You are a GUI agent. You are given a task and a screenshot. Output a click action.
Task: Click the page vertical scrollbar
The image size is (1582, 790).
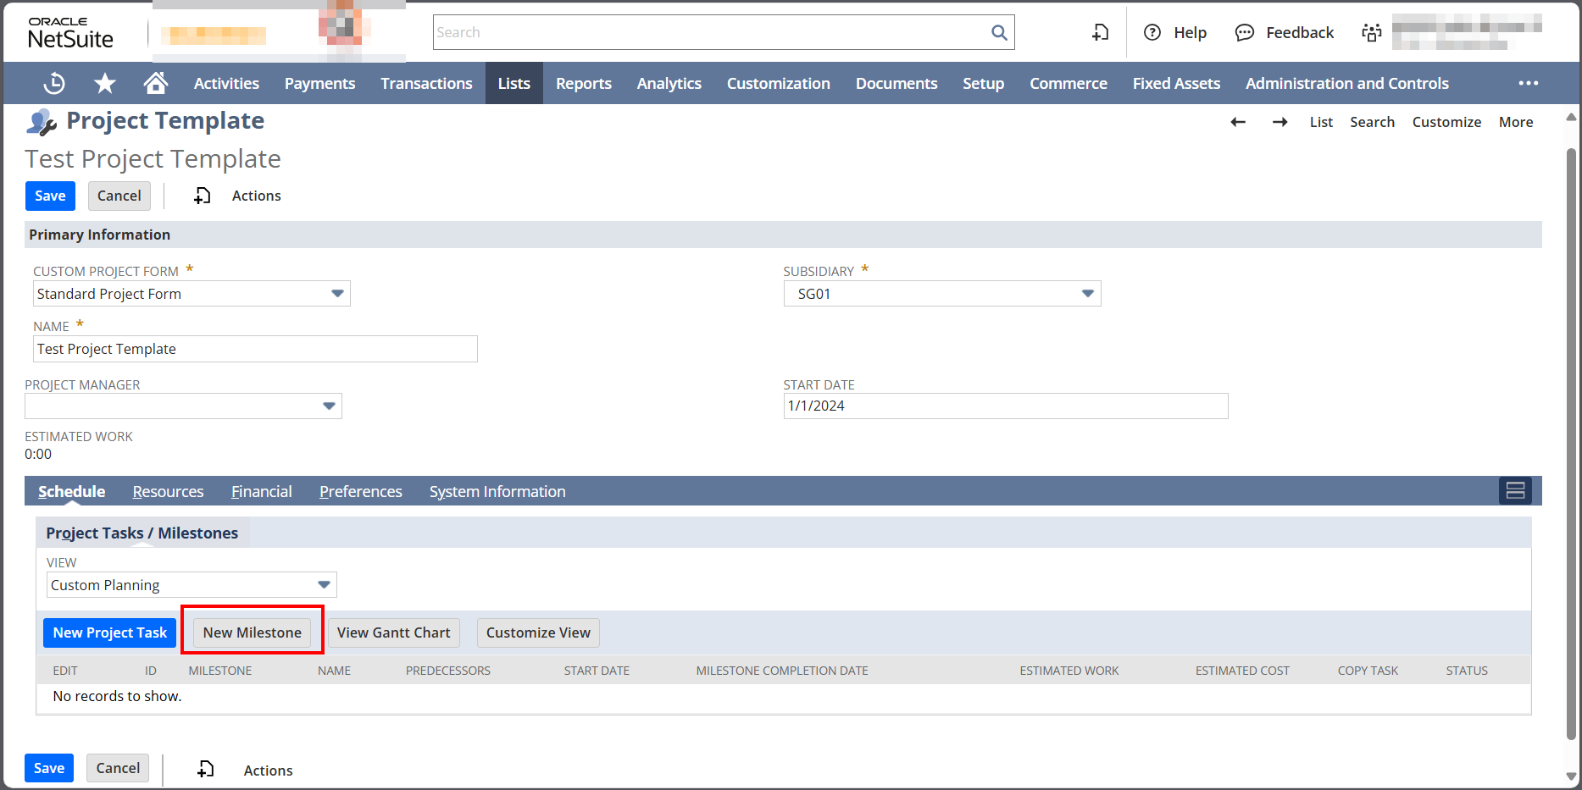tap(1571, 423)
